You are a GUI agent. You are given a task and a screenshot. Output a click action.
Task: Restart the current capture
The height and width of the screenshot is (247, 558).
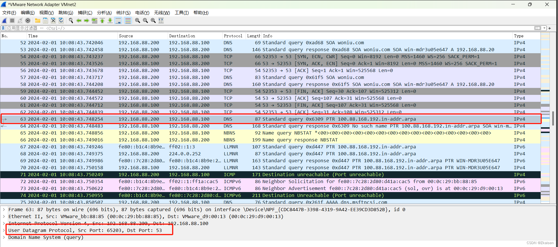point(20,21)
